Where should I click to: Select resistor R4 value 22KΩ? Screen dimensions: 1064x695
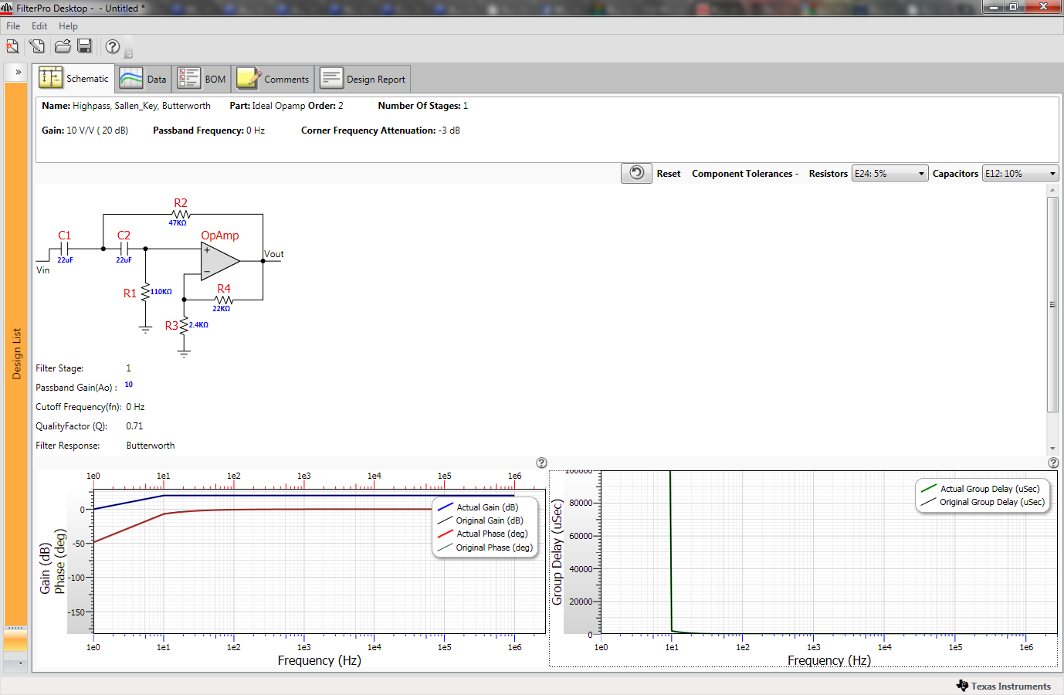222,309
